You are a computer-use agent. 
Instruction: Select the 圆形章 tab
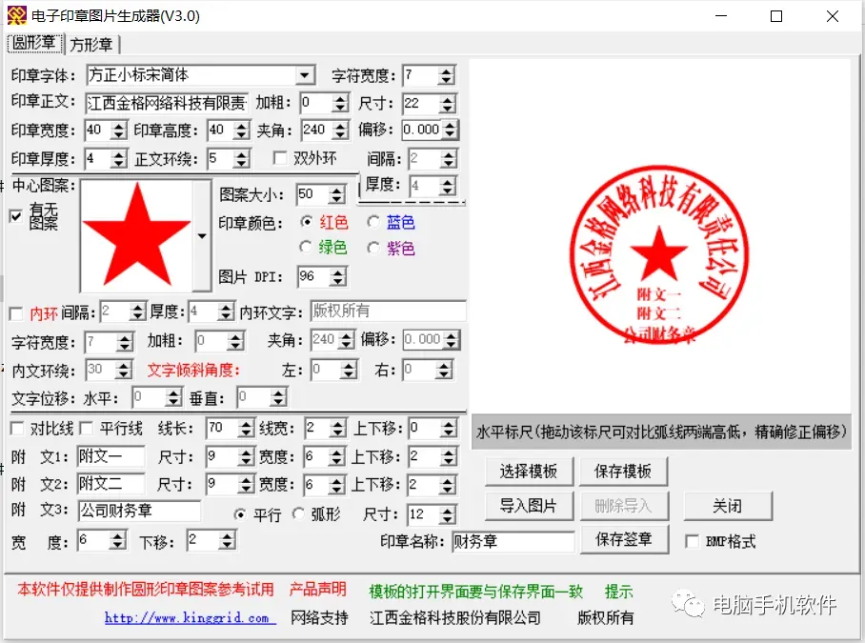(34, 43)
